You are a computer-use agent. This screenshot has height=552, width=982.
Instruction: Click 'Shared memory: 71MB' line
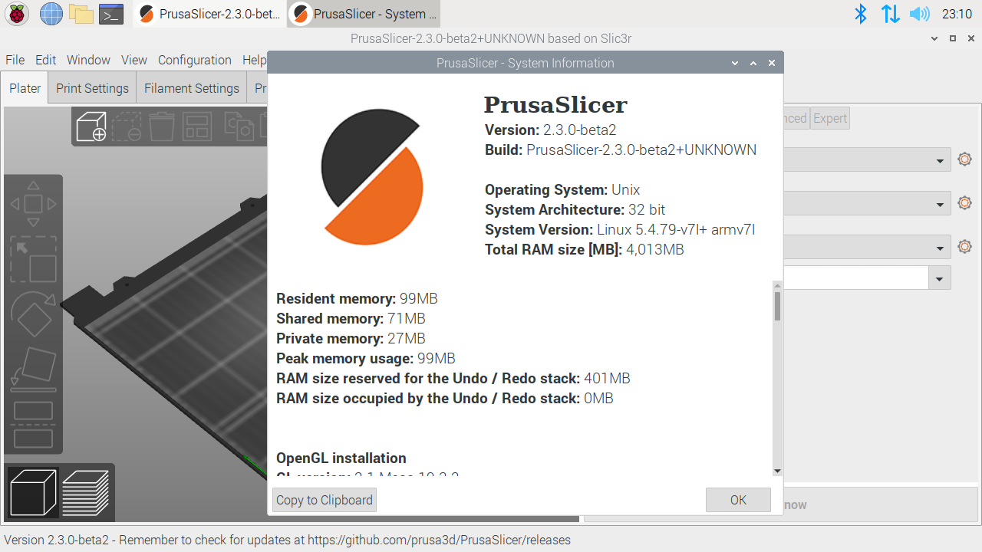[x=351, y=318]
